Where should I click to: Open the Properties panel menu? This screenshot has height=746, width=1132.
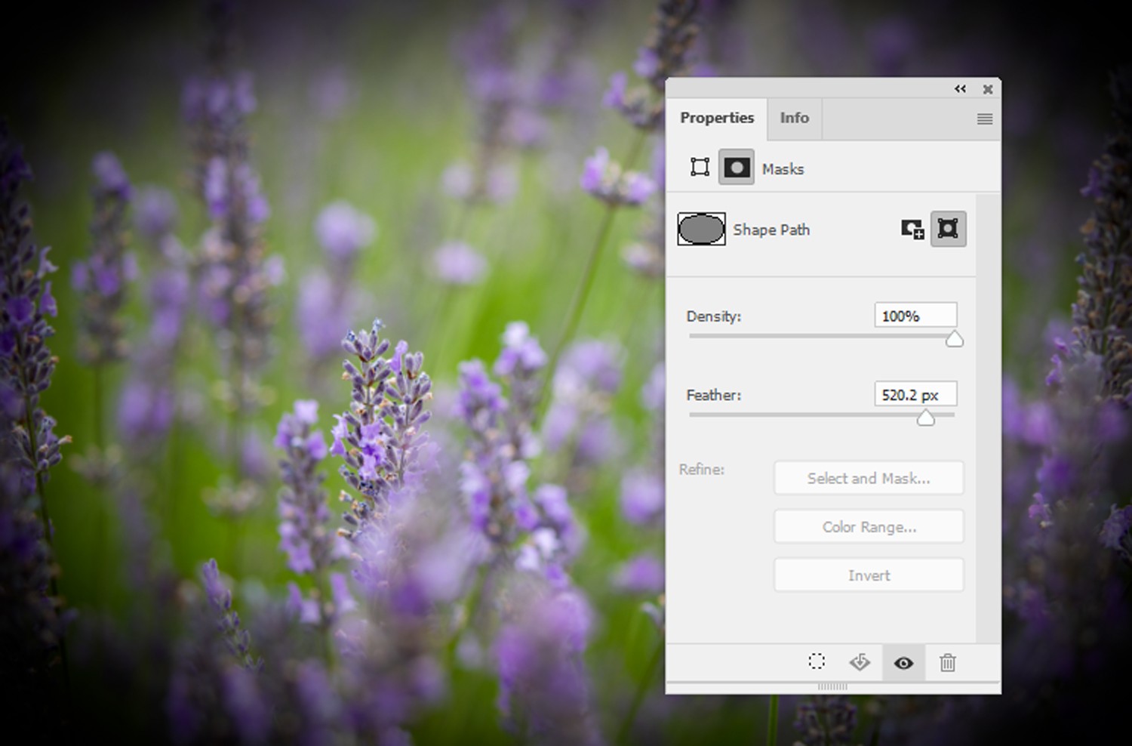click(x=984, y=119)
